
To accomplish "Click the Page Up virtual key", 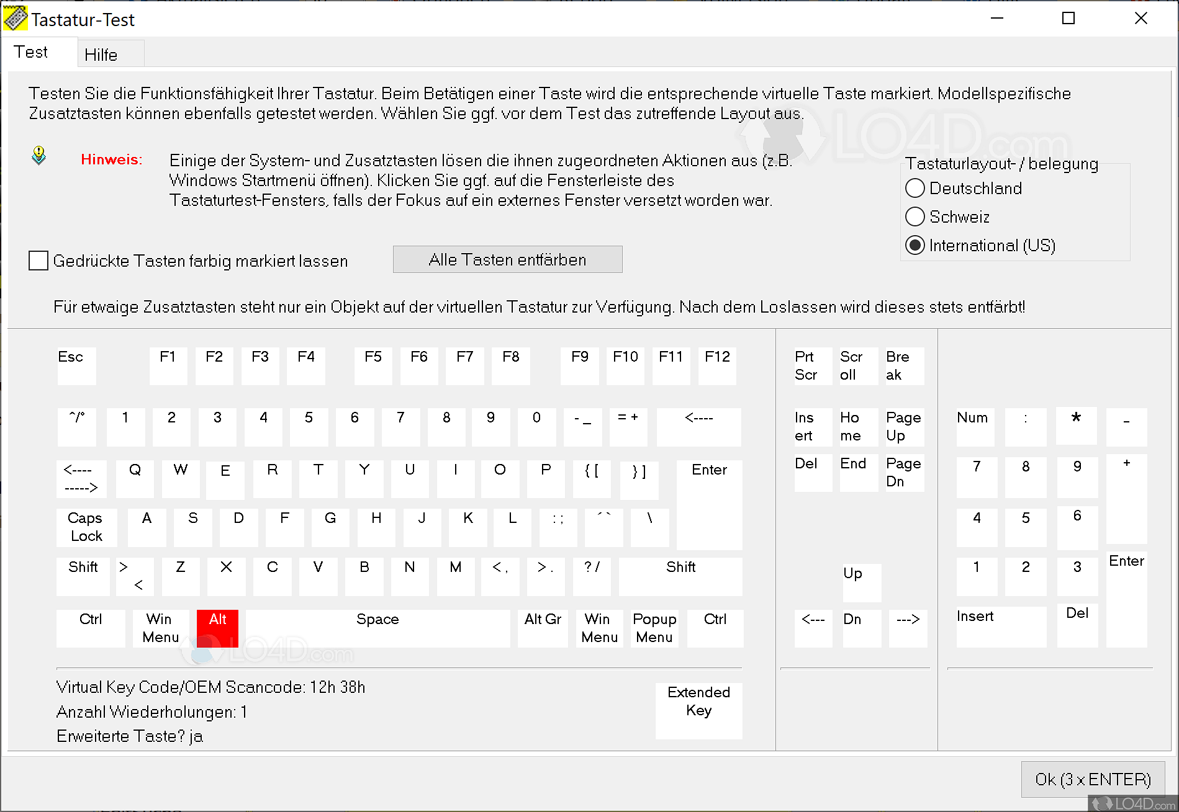I will 905,427.
